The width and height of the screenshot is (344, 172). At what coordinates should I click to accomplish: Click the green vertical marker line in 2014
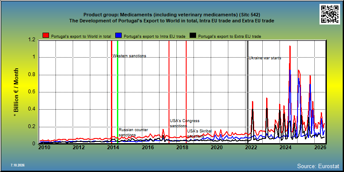click(x=117, y=92)
